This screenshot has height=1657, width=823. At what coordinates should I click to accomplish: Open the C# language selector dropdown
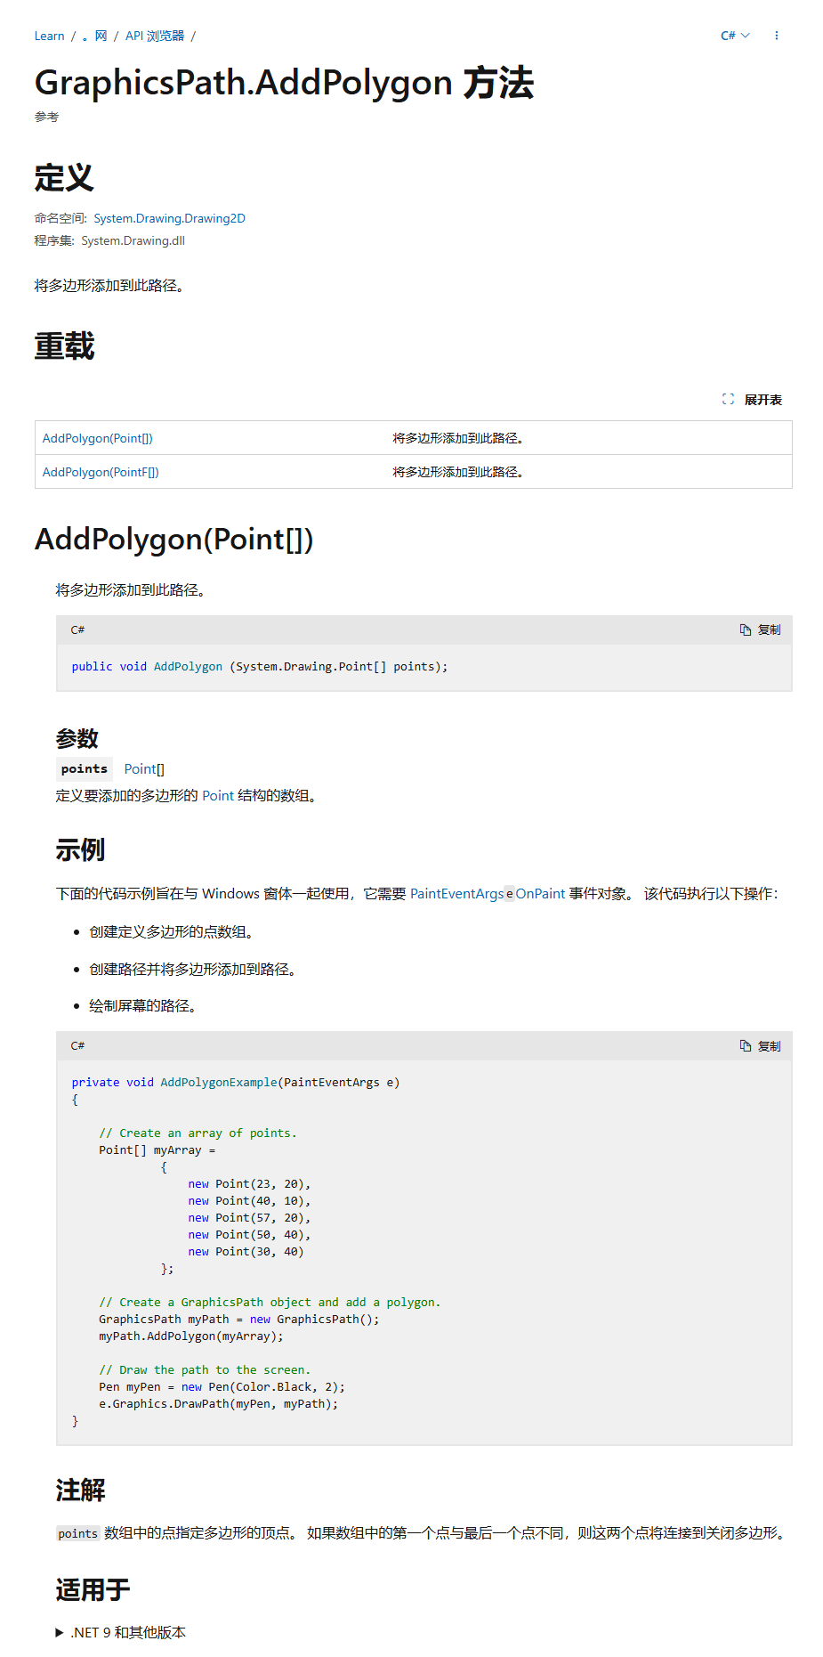point(734,36)
